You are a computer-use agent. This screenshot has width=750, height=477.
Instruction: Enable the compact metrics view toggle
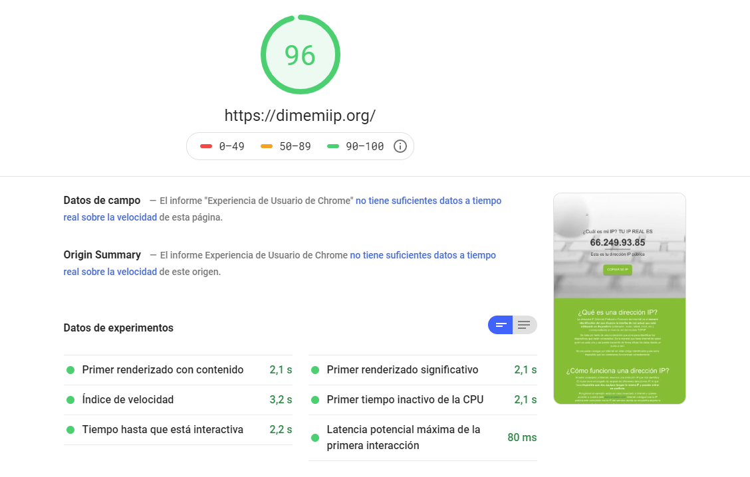[500, 325]
